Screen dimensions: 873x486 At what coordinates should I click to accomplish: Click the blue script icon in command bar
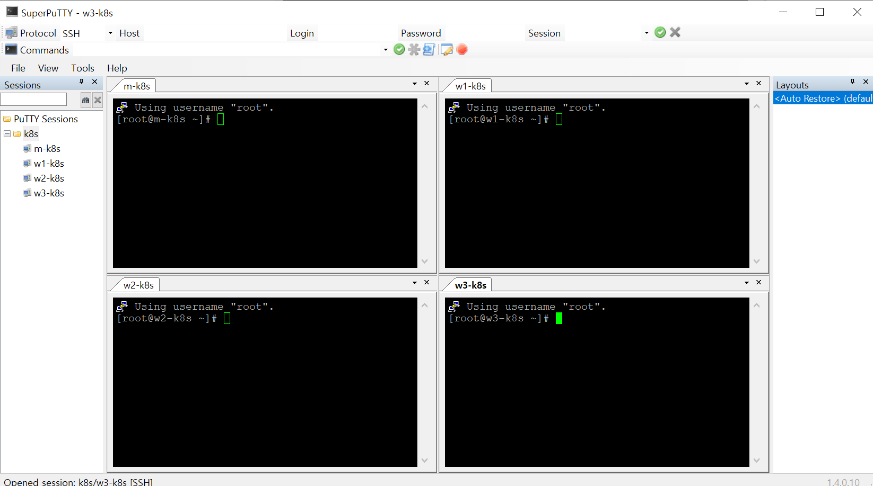[429, 49]
